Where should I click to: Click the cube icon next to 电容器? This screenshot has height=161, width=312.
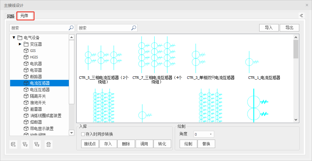(26, 70)
